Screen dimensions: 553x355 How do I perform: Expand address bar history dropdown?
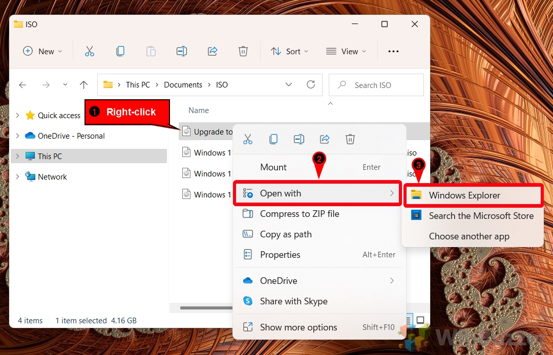pyautogui.click(x=288, y=84)
